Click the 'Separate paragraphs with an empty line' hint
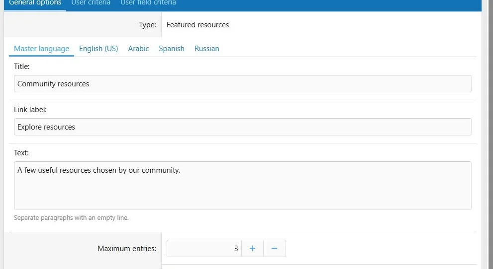 click(x=71, y=217)
